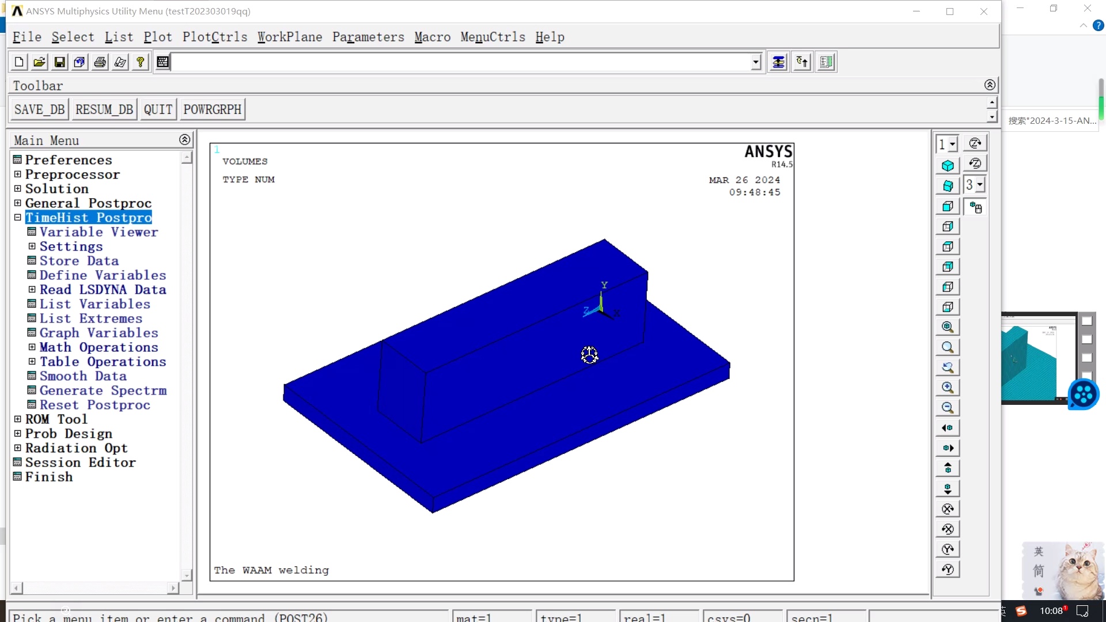Collapse the Main Menu panel
This screenshot has height=622, width=1106.
click(184, 139)
